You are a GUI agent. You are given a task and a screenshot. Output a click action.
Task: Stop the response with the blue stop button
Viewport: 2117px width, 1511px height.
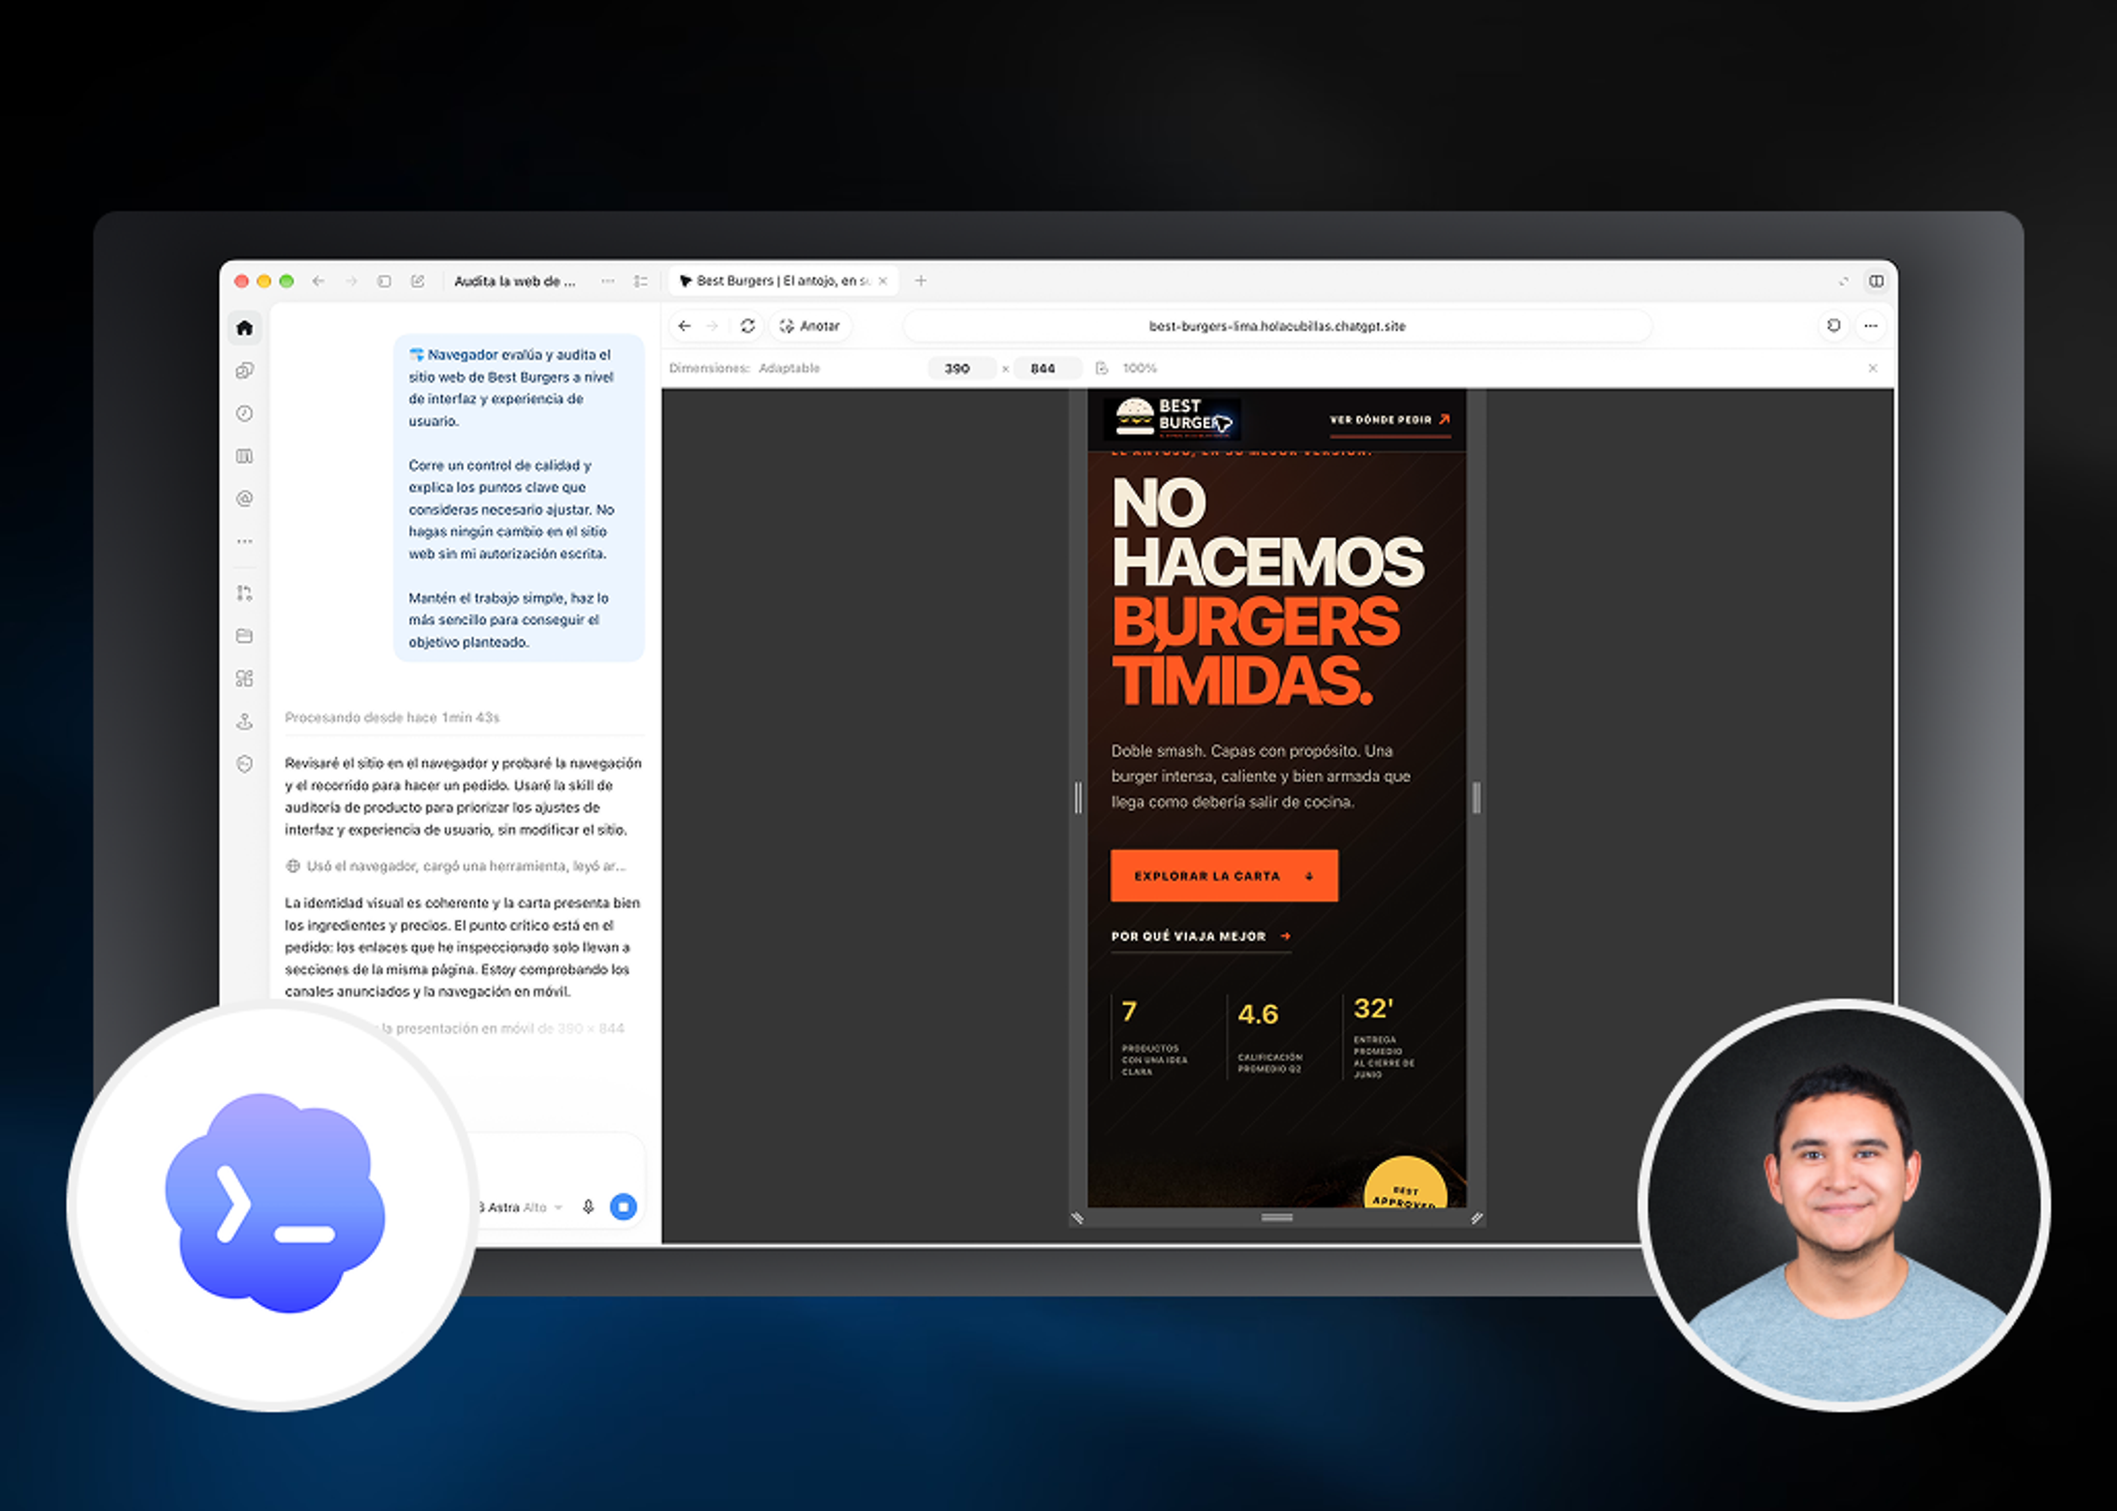624,1207
